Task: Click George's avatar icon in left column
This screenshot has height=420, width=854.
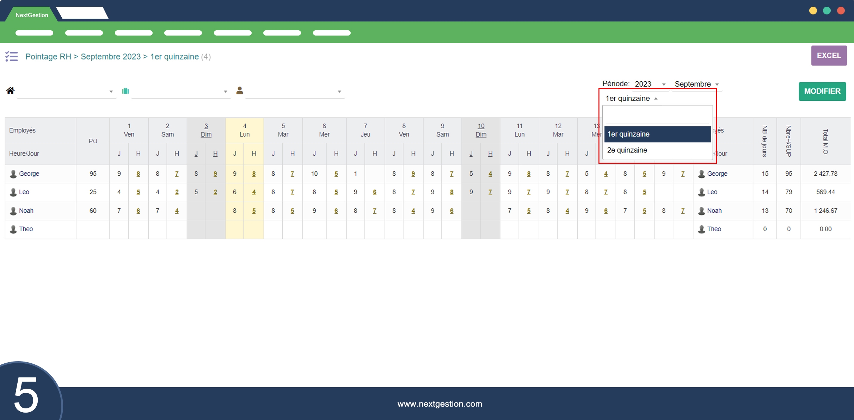Action: [13, 174]
